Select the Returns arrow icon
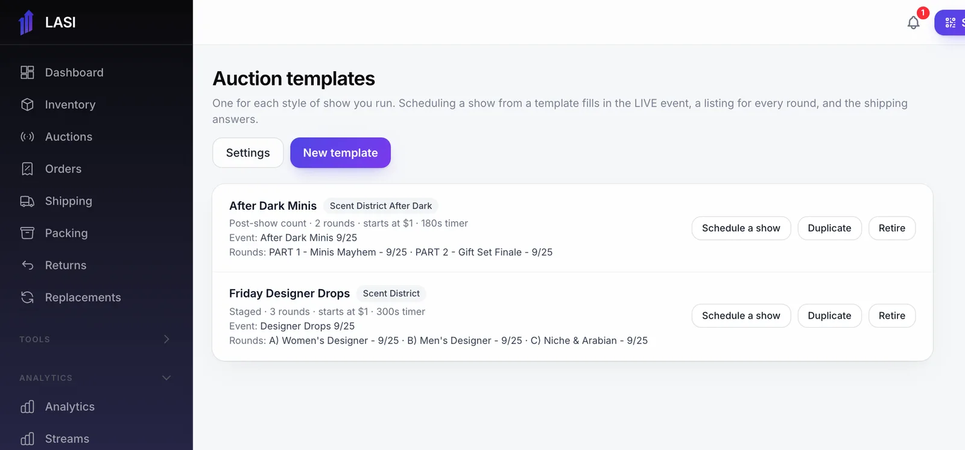The width and height of the screenshot is (965, 450). 27,265
